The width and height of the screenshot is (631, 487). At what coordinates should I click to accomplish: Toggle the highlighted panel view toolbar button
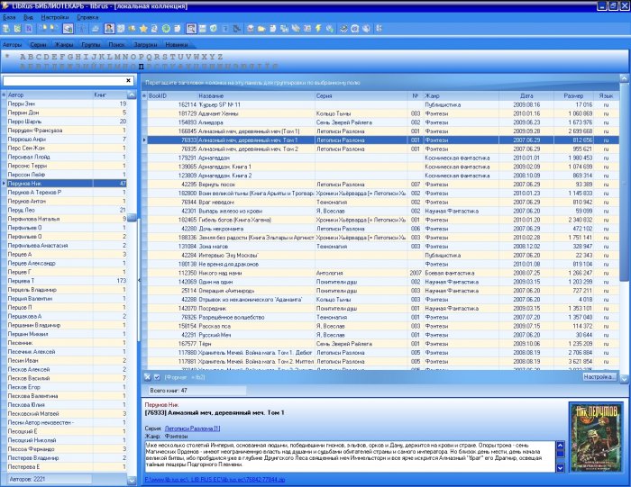(192, 29)
